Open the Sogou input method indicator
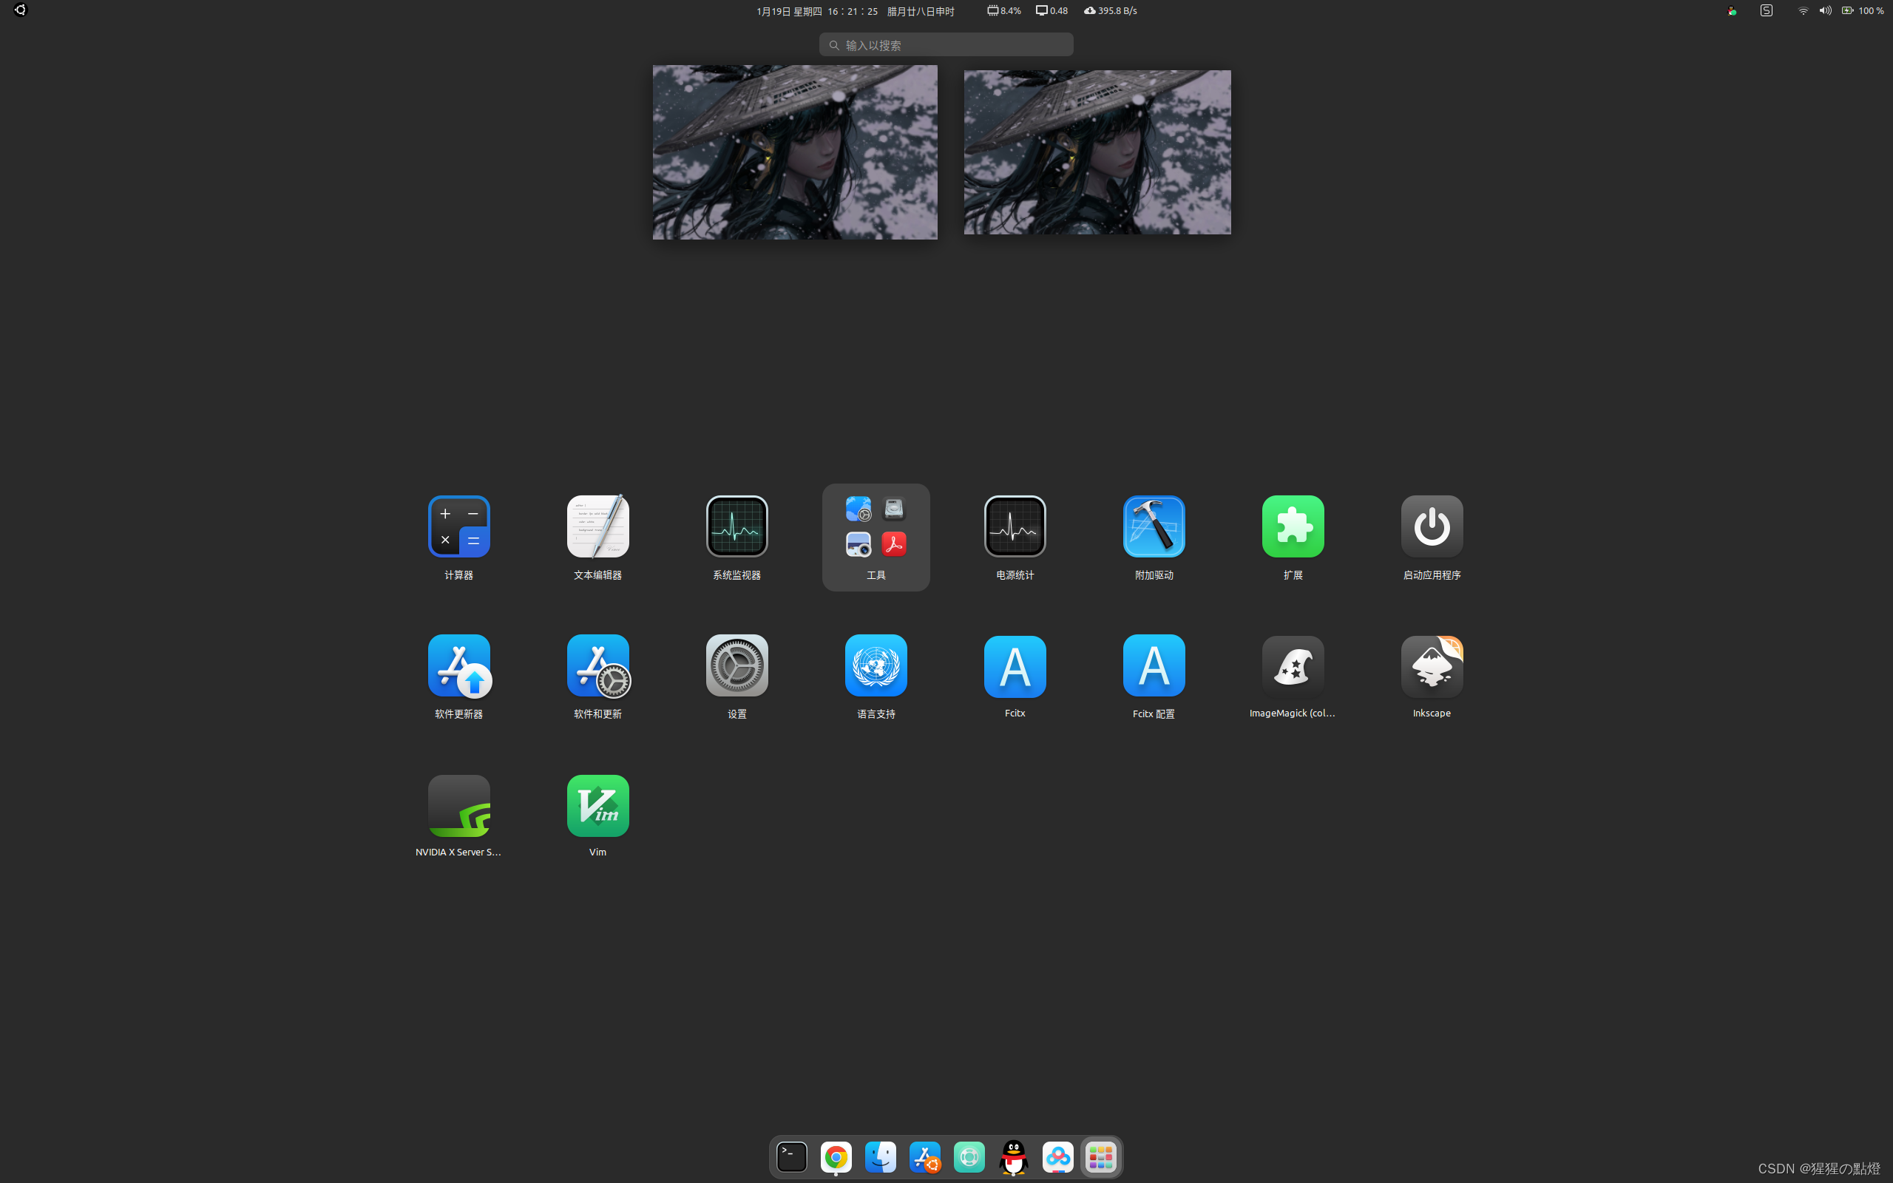The width and height of the screenshot is (1893, 1183). coord(1767,10)
